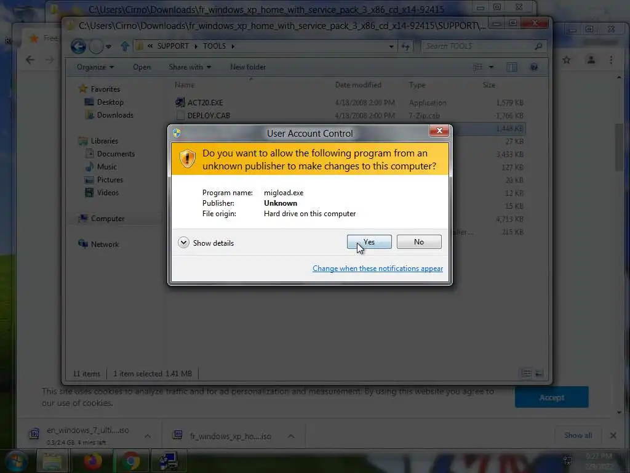Click Yes in User Account Control dialog

[369, 241]
